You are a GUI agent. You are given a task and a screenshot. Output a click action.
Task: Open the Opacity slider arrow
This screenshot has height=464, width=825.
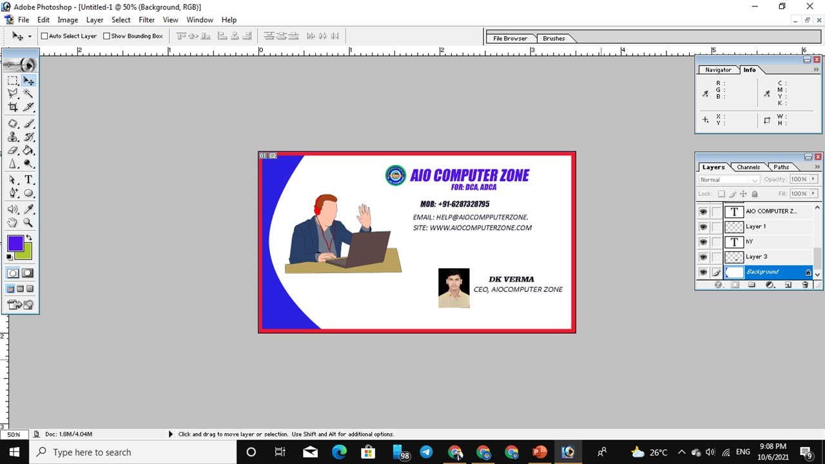pyautogui.click(x=813, y=179)
